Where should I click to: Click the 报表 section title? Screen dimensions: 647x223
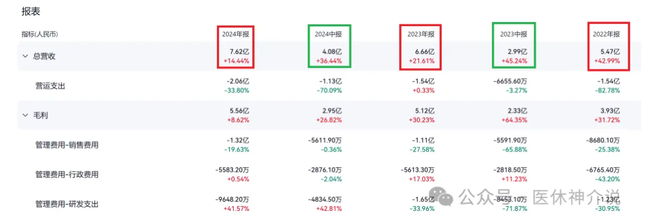[x=31, y=12]
